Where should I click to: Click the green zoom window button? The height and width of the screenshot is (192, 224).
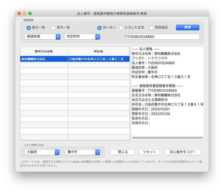coord(30,13)
